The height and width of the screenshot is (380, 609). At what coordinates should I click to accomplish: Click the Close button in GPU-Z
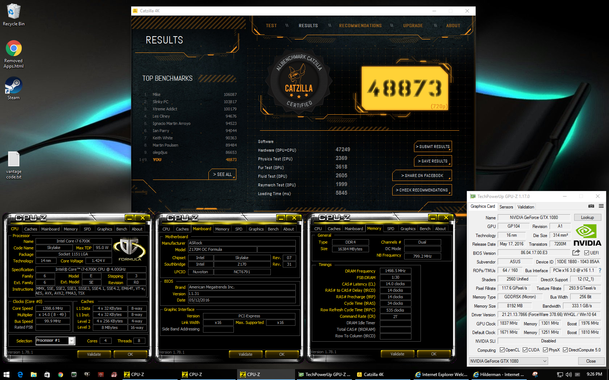click(591, 361)
